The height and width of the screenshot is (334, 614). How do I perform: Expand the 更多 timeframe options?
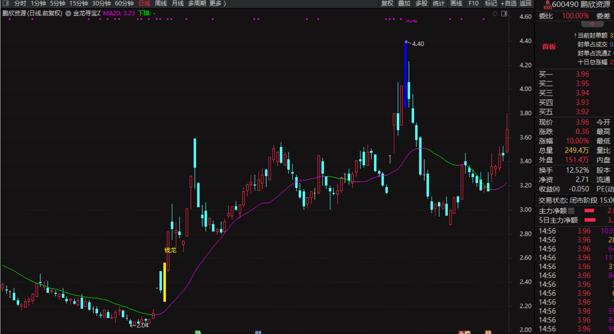[x=218, y=3]
